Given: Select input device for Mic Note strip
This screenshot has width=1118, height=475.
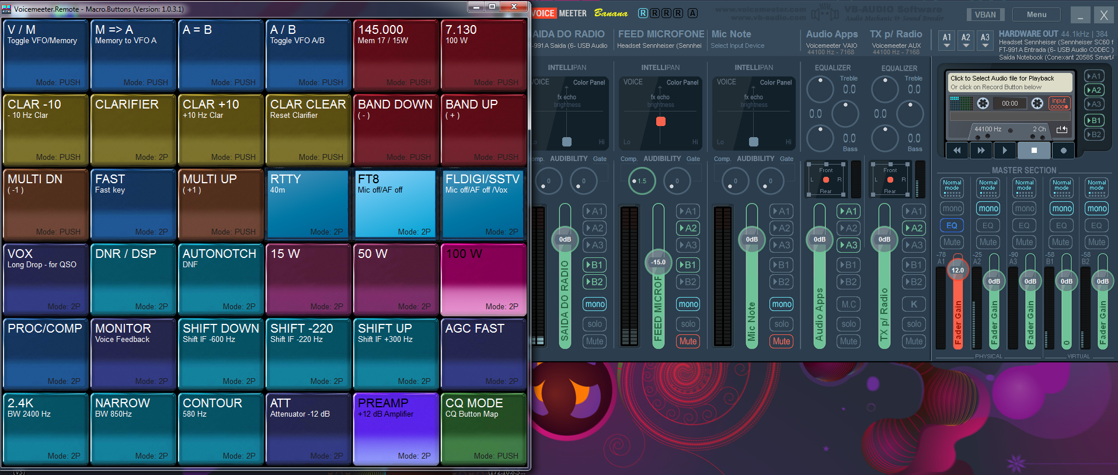Looking at the screenshot, I should click(x=738, y=46).
